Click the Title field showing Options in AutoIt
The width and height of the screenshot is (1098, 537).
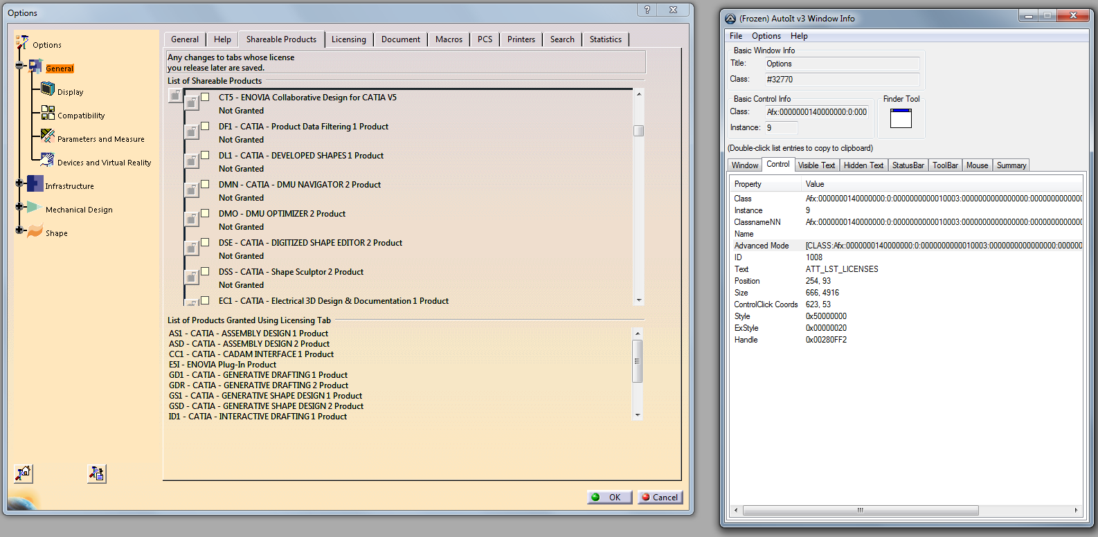click(x=842, y=64)
